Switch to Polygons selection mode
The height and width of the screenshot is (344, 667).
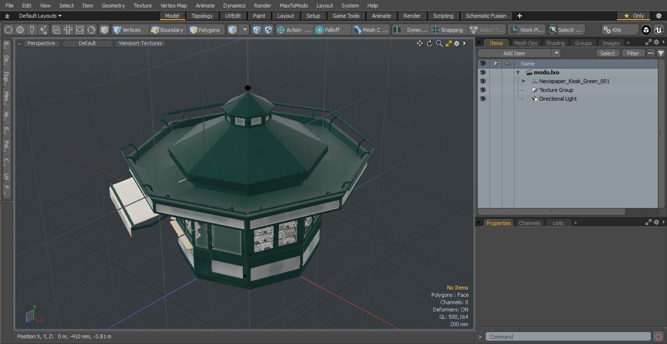pyautogui.click(x=205, y=30)
